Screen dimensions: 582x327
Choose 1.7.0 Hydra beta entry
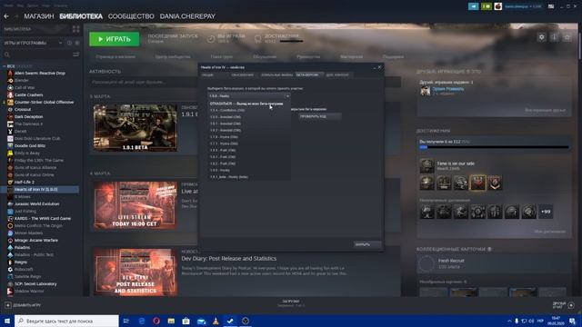[x=225, y=137]
